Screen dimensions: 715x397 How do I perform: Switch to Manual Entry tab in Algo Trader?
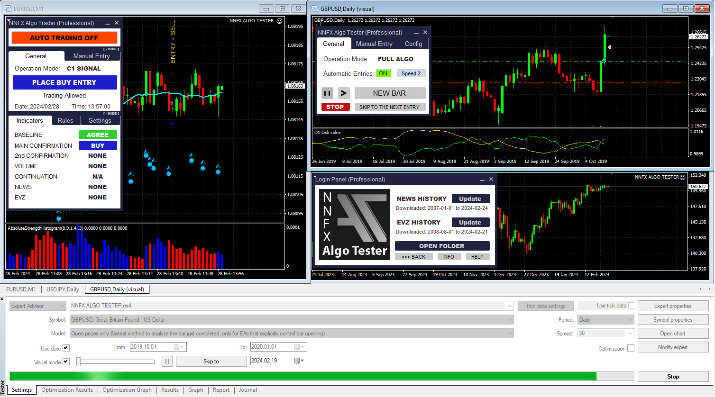(x=92, y=56)
